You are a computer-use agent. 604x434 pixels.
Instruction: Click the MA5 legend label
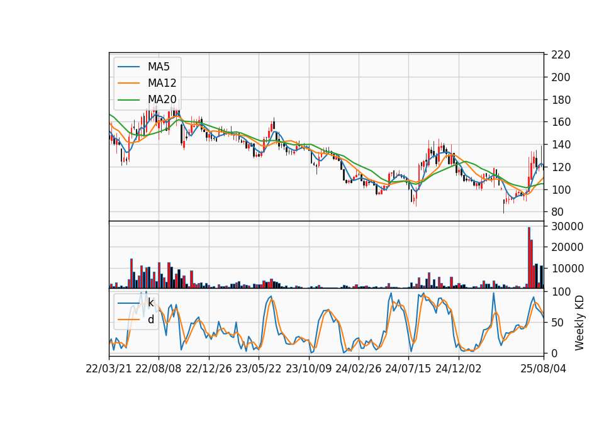pyautogui.click(x=159, y=67)
